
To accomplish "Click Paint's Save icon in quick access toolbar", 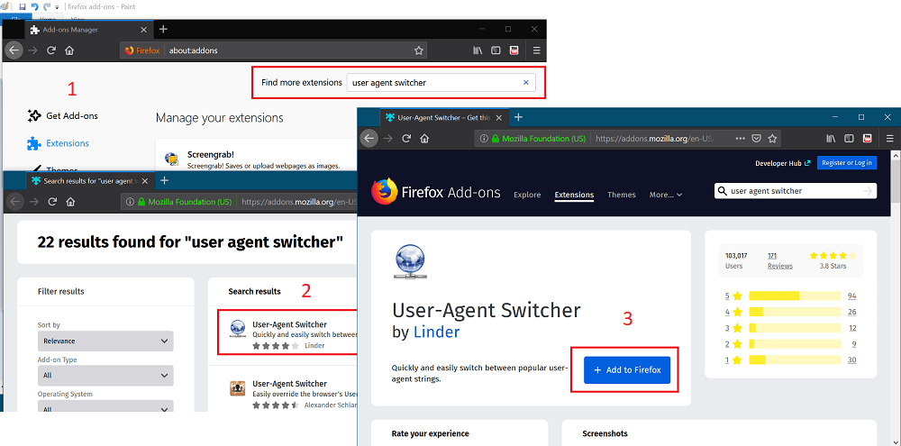I will click(x=23, y=7).
